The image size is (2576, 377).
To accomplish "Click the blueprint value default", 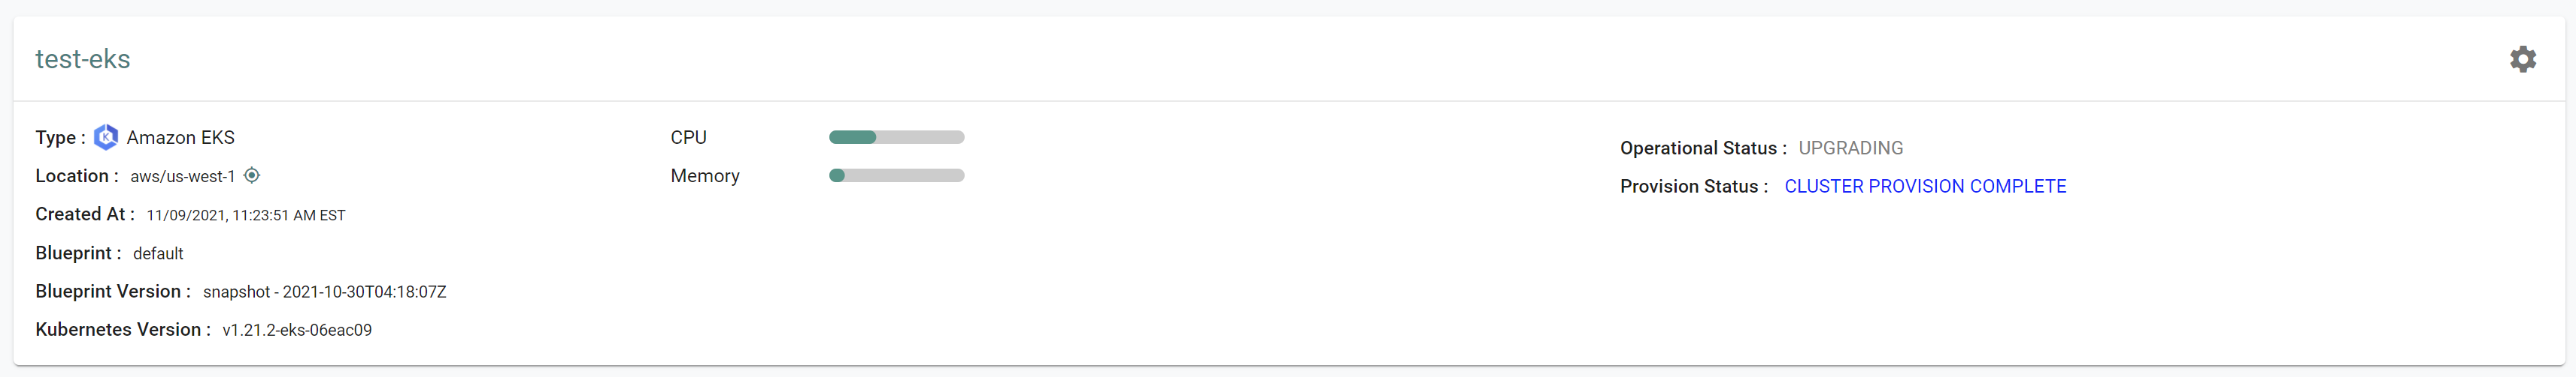I will [x=158, y=253].
